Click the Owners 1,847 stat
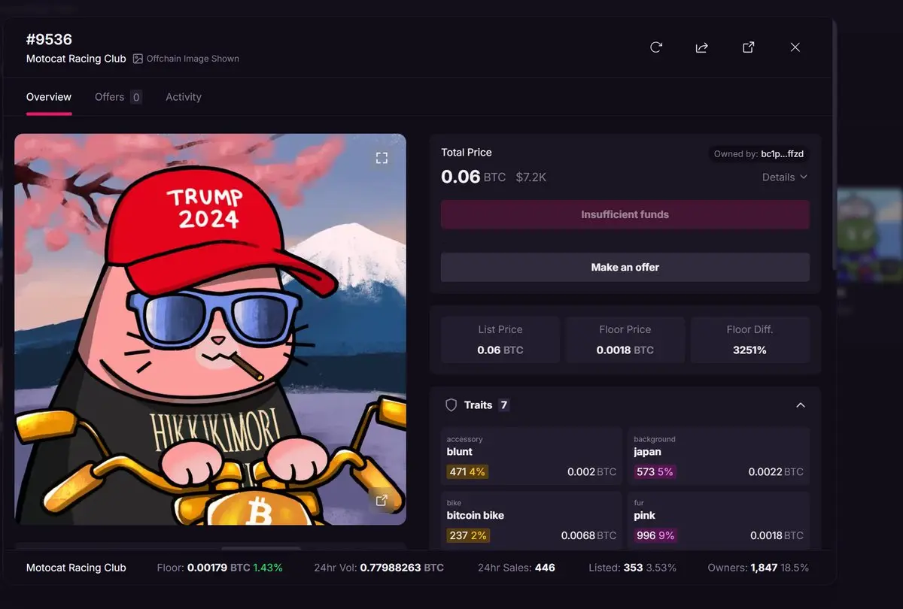This screenshot has height=609, width=903. pyautogui.click(x=759, y=568)
